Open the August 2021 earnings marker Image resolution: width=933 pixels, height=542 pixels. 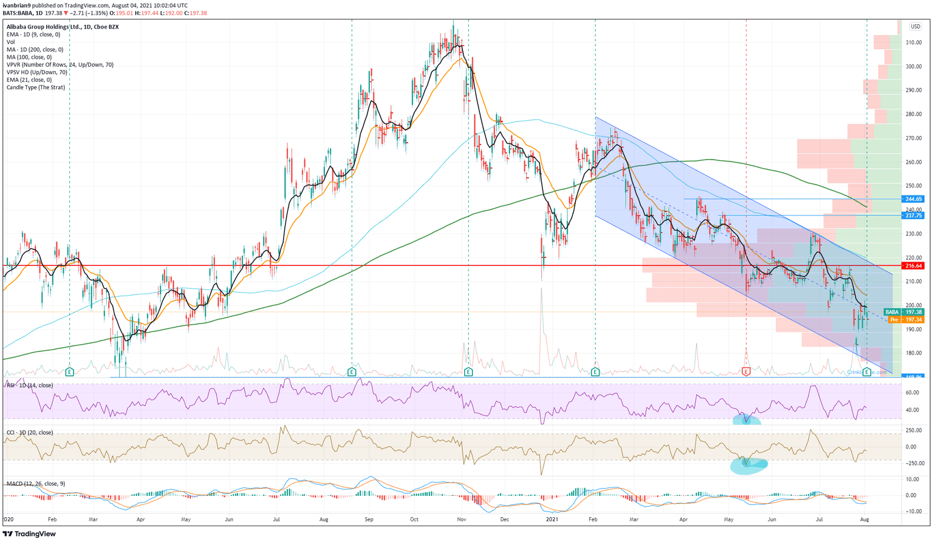[x=866, y=371]
